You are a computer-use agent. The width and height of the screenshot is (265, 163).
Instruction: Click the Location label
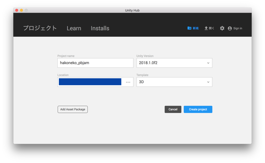tap(63, 75)
